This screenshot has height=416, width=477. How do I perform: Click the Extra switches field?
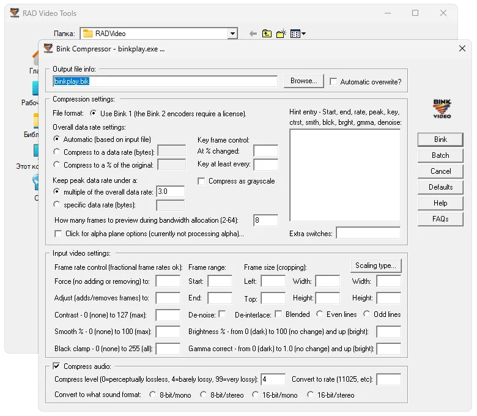coord(368,233)
